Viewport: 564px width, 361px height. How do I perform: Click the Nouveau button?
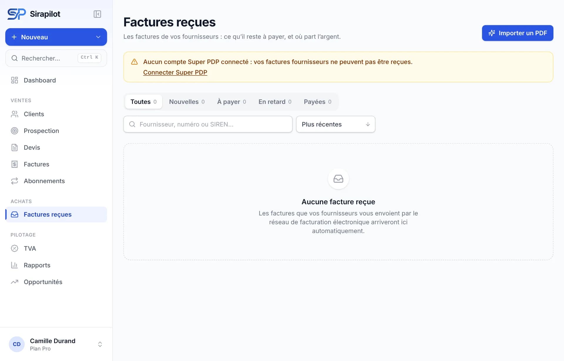tap(56, 37)
